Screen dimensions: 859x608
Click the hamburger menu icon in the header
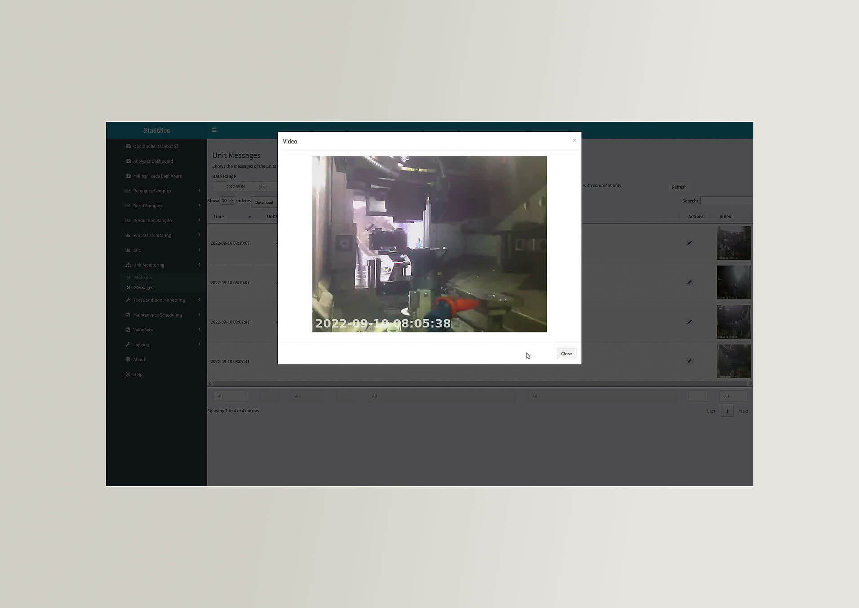pyautogui.click(x=214, y=130)
